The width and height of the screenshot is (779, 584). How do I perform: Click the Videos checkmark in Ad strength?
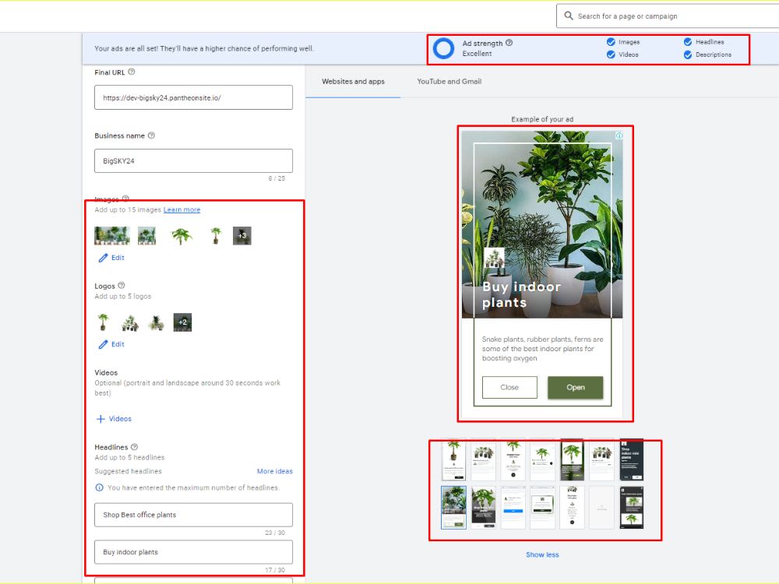tap(611, 55)
